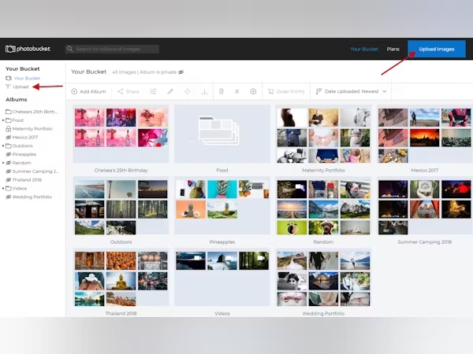Image resolution: width=473 pixels, height=354 pixels.
Task: Click the image search field
Action: coord(116,49)
